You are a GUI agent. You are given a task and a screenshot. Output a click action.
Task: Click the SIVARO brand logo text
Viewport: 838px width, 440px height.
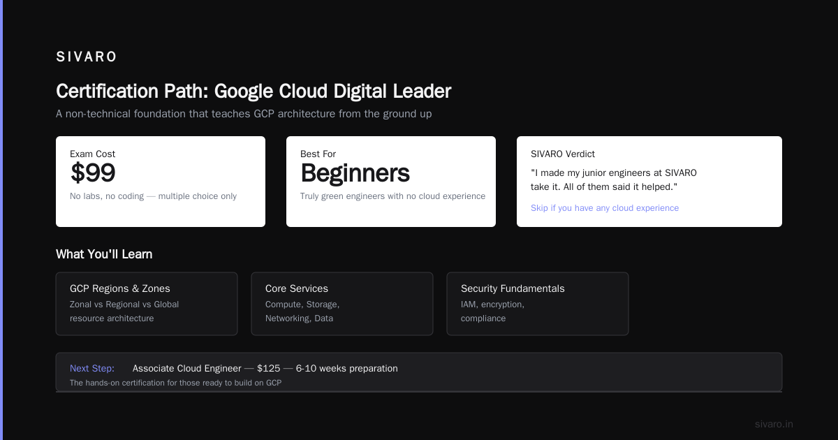pyautogui.click(x=87, y=57)
